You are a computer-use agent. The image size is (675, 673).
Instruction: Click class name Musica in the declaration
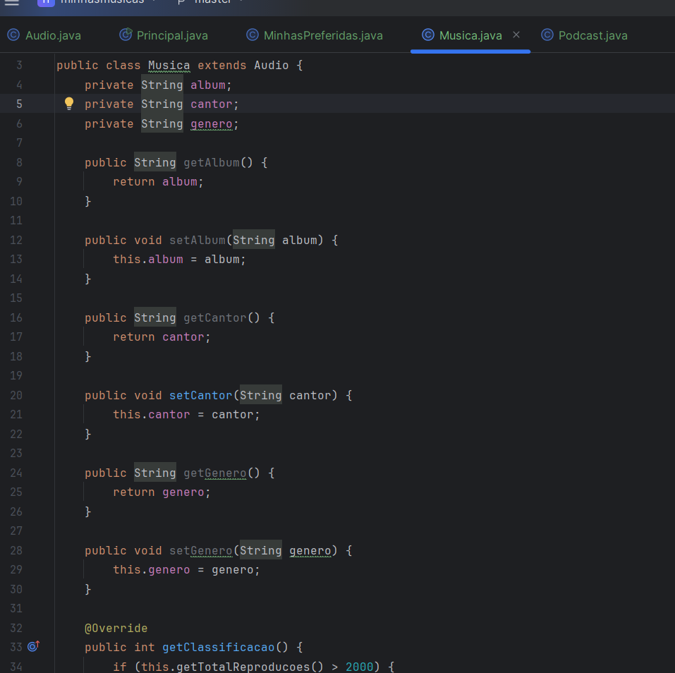click(169, 66)
